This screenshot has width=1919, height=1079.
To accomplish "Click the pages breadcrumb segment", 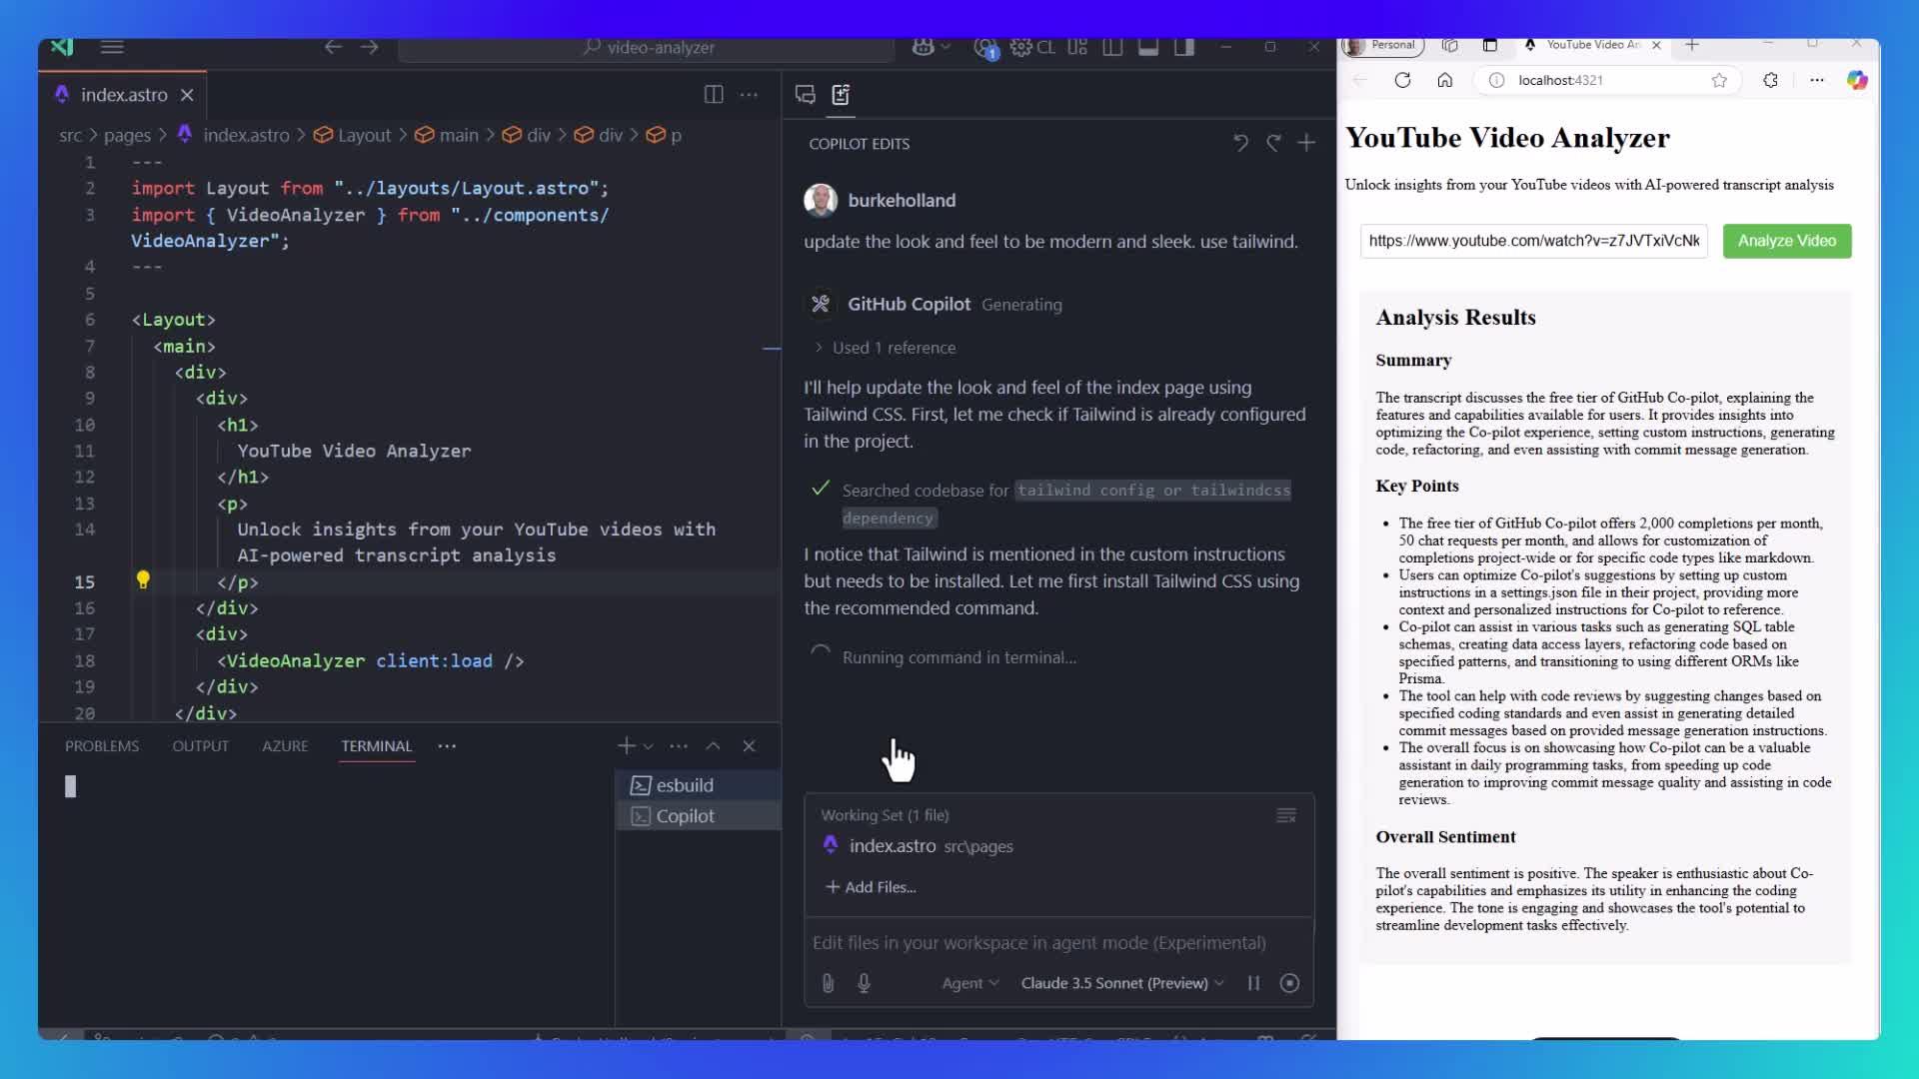I will (127, 135).
